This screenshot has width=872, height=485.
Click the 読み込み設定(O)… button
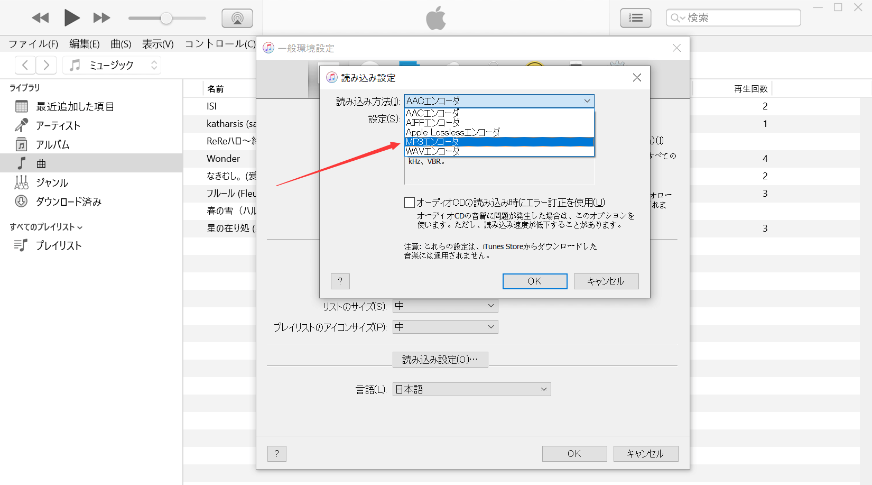[x=440, y=360]
